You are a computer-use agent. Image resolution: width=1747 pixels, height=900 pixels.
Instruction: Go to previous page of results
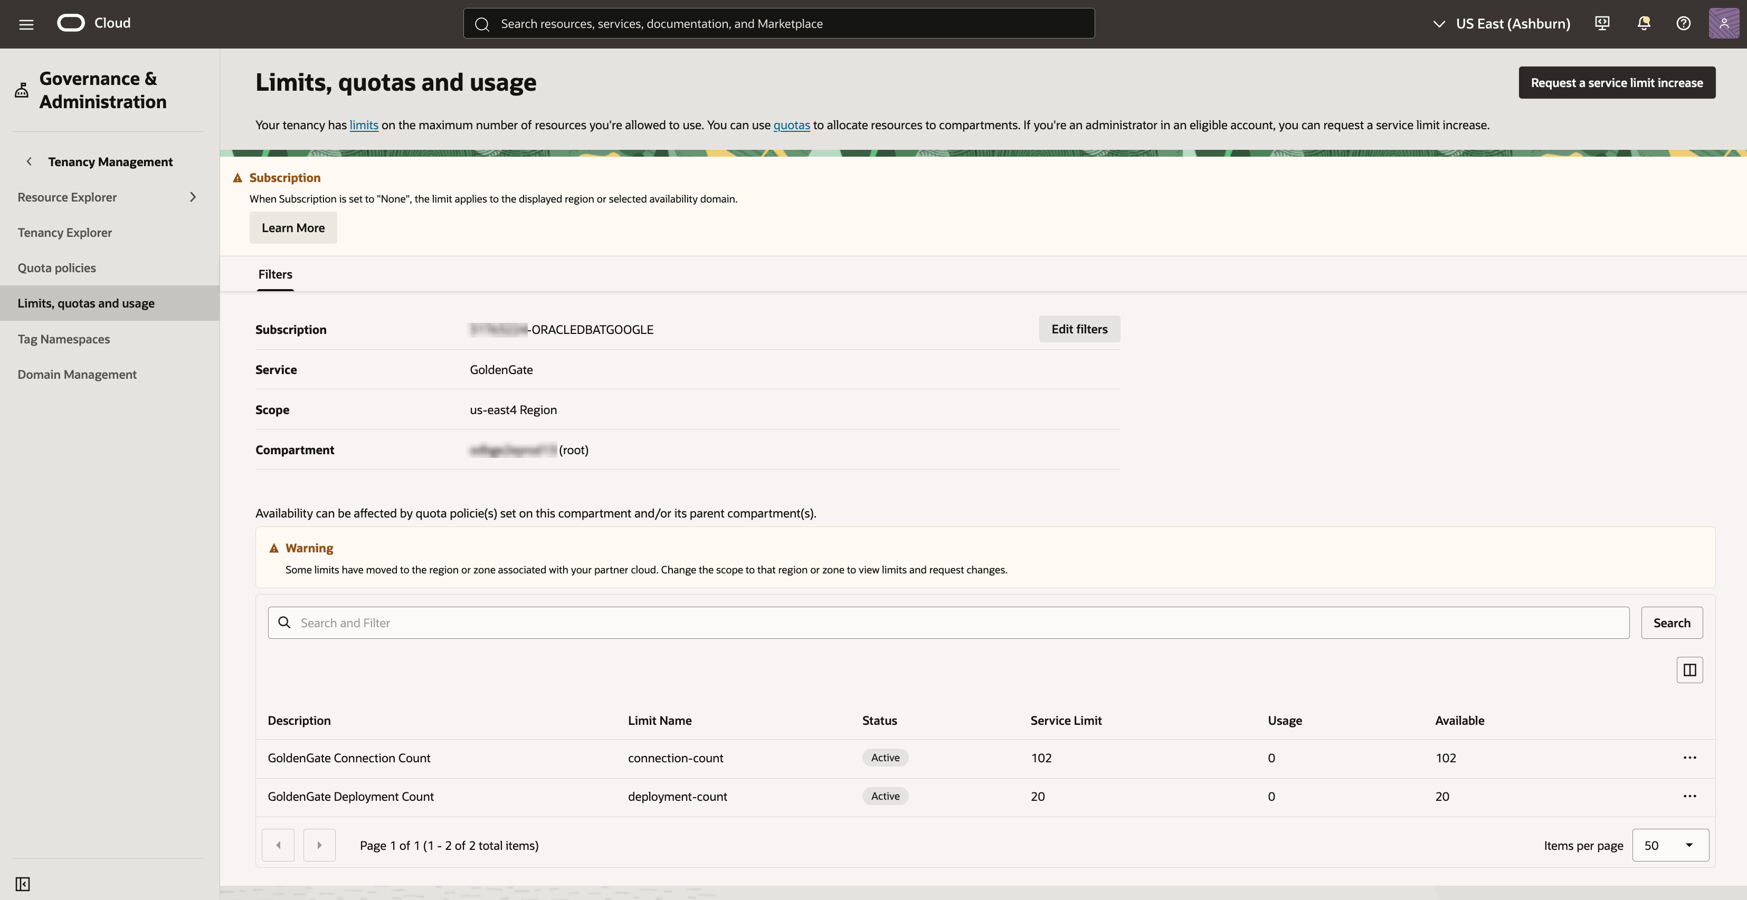(x=278, y=845)
